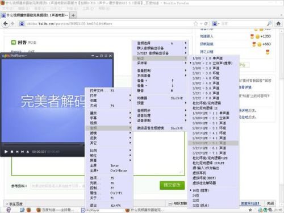Play video in PotPlayer
Viewport: 284px width, 213px height.
[x=6, y=152]
